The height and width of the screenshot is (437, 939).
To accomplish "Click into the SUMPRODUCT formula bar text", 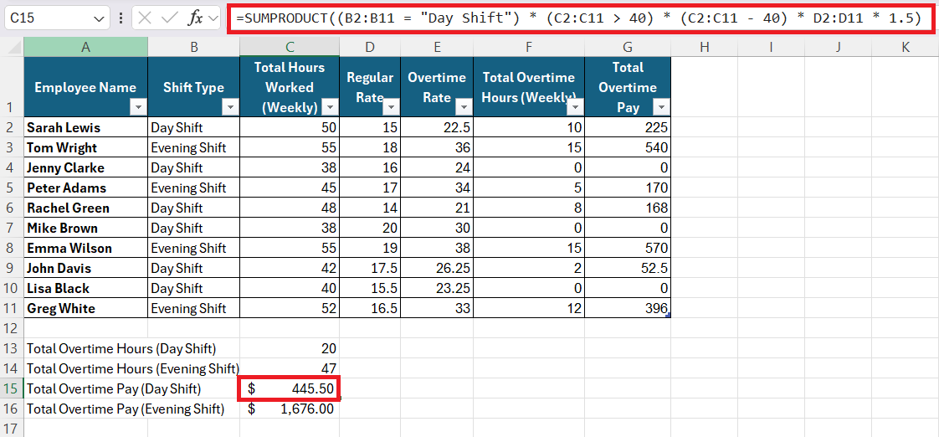I will (578, 18).
